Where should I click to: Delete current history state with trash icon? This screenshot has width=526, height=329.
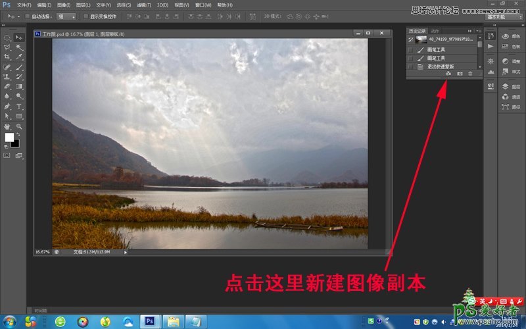pos(471,74)
